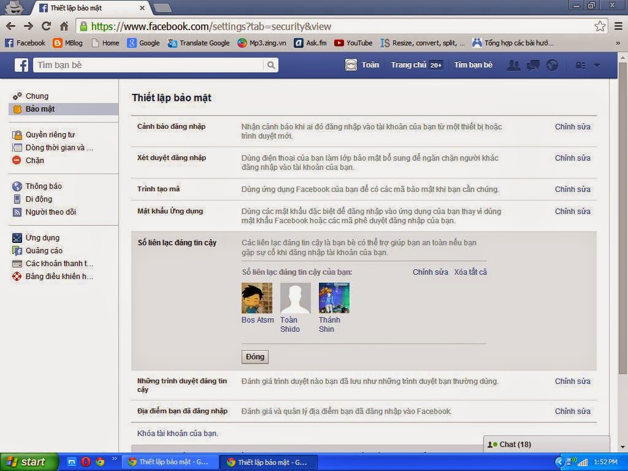Open the MBlog bookmark
Viewport: 628px width, 471px height.
(x=67, y=43)
